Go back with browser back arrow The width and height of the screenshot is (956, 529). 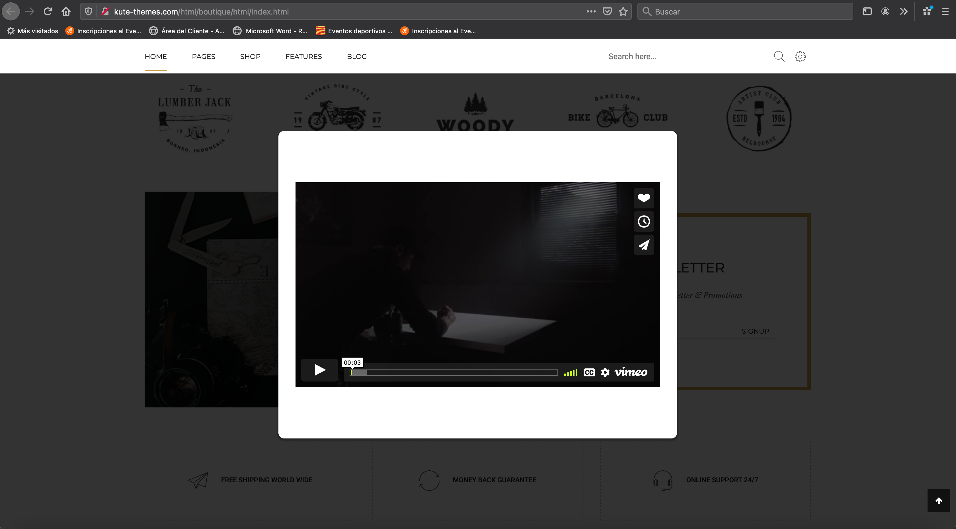click(11, 11)
